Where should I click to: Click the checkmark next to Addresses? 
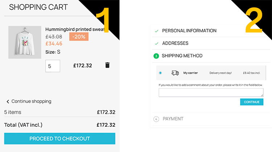tap(156, 43)
